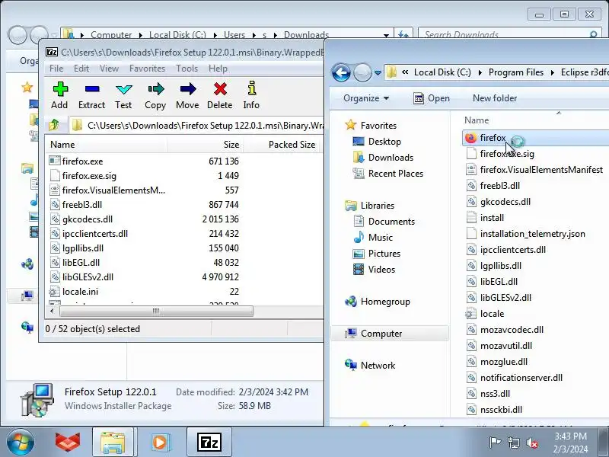Expand the Local Disk (C:) breadcrumb arrow
This screenshot has width=609, height=457.
(480, 72)
